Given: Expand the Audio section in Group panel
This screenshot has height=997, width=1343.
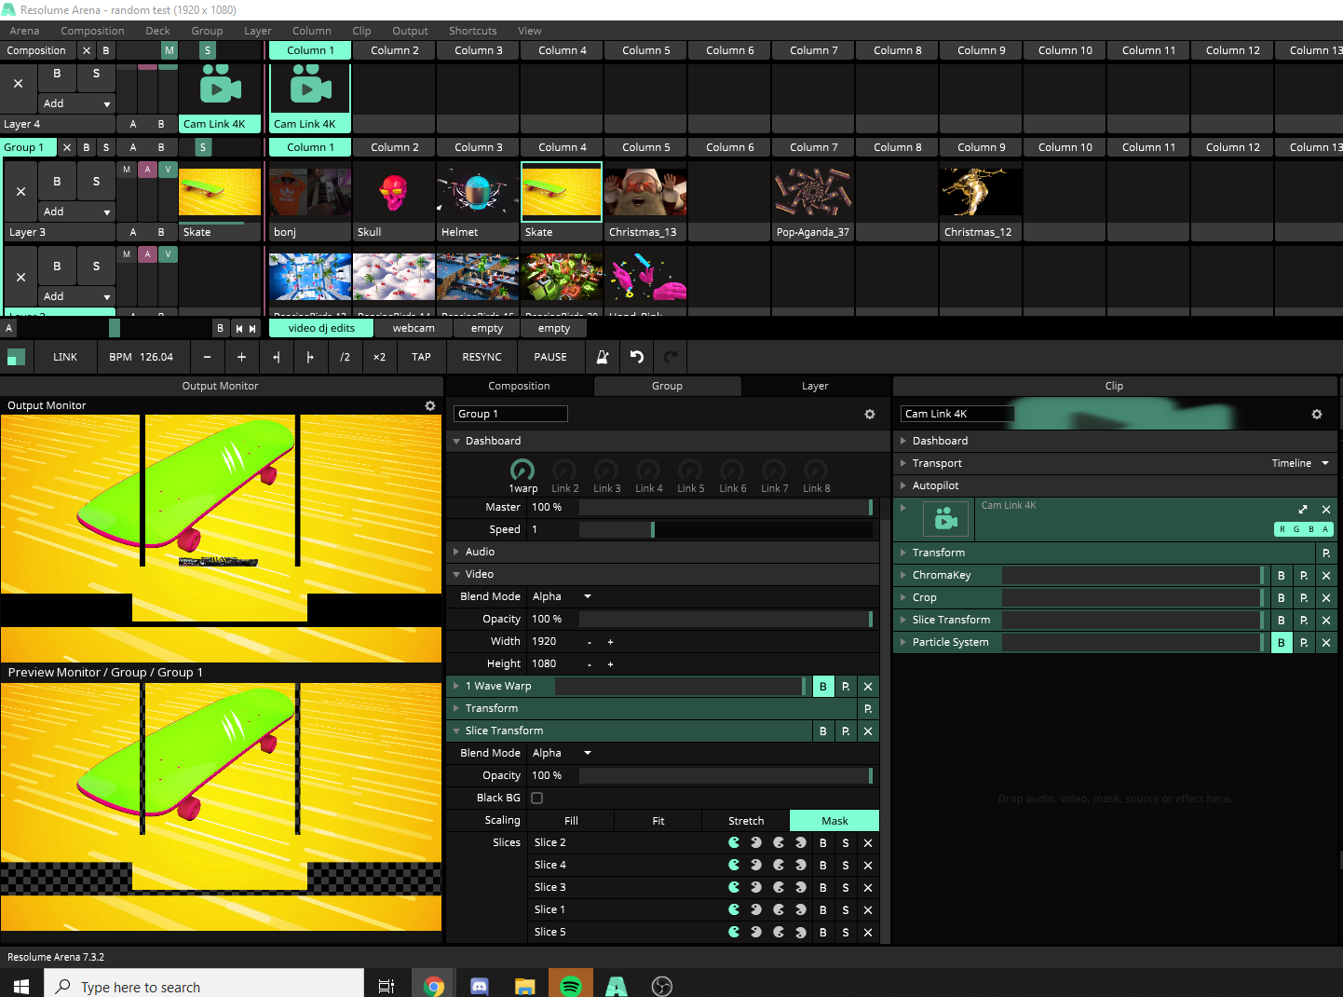Looking at the screenshot, I should tap(479, 553).
